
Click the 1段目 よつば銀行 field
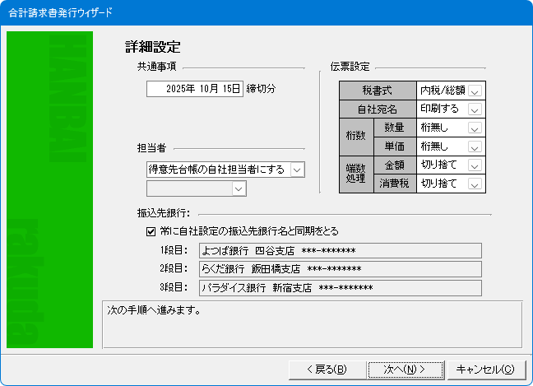[340, 251]
